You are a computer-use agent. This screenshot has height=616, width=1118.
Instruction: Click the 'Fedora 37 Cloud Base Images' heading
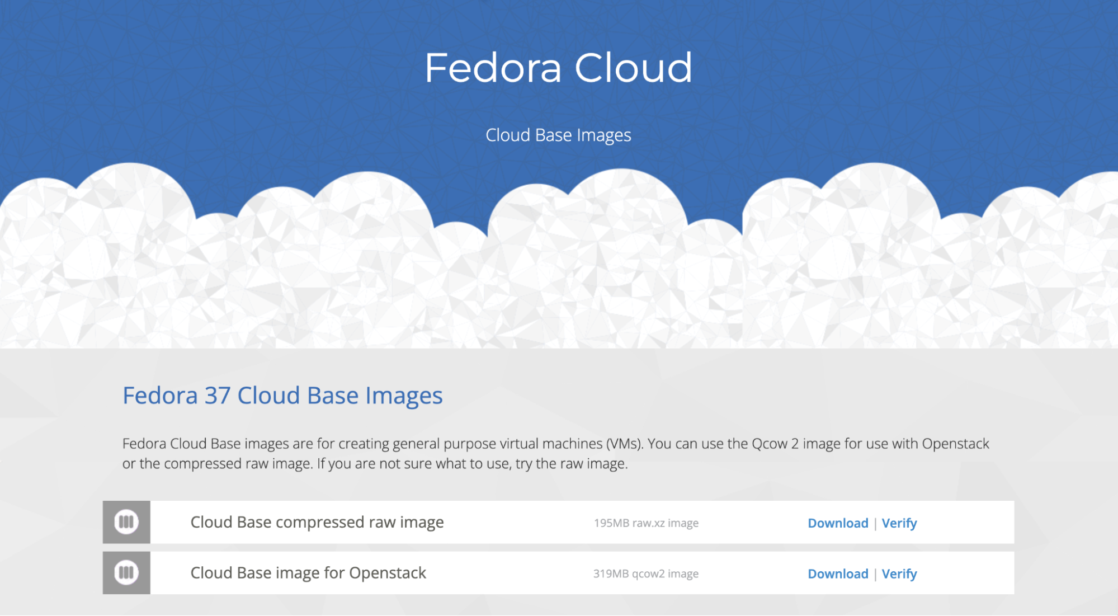tap(282, 396)
